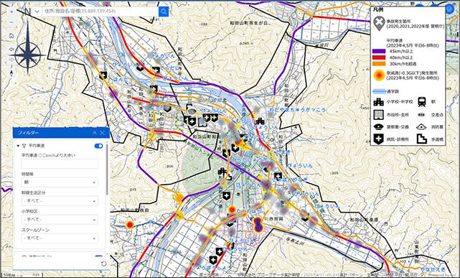Open the 幹線生活区分 dropdown
Viewport: 460px width, 278px height.
tap(60, 201)
